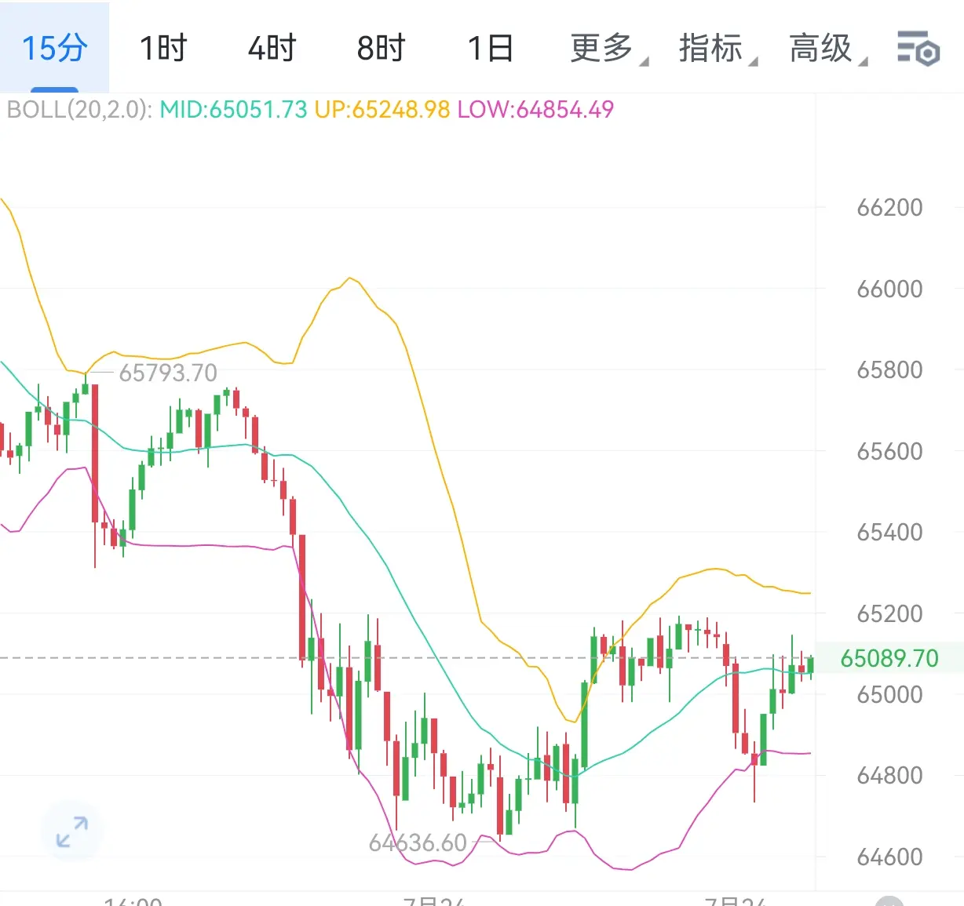Click the 64636.60 low price marker
This screenshot has height=906, width=964.
pyautogui.click(x=418, y=843)
